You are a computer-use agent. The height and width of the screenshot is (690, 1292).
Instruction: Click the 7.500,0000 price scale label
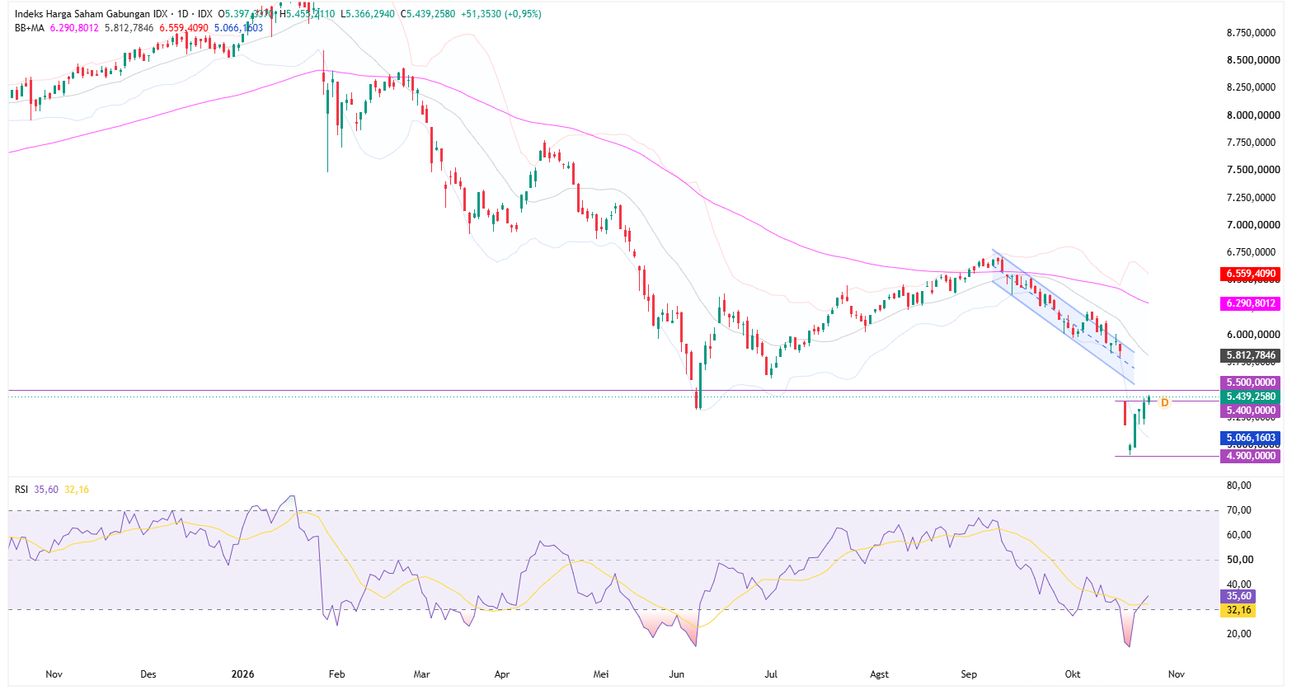(x=1253, y=170)
